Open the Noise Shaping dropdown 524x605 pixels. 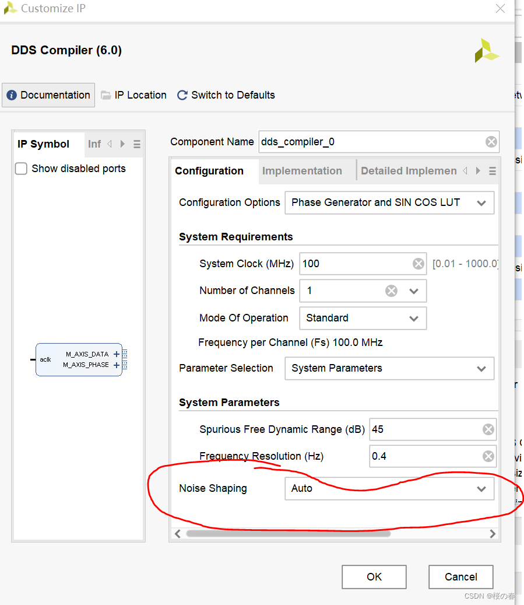pyautogui.click(x=389, y=489)
